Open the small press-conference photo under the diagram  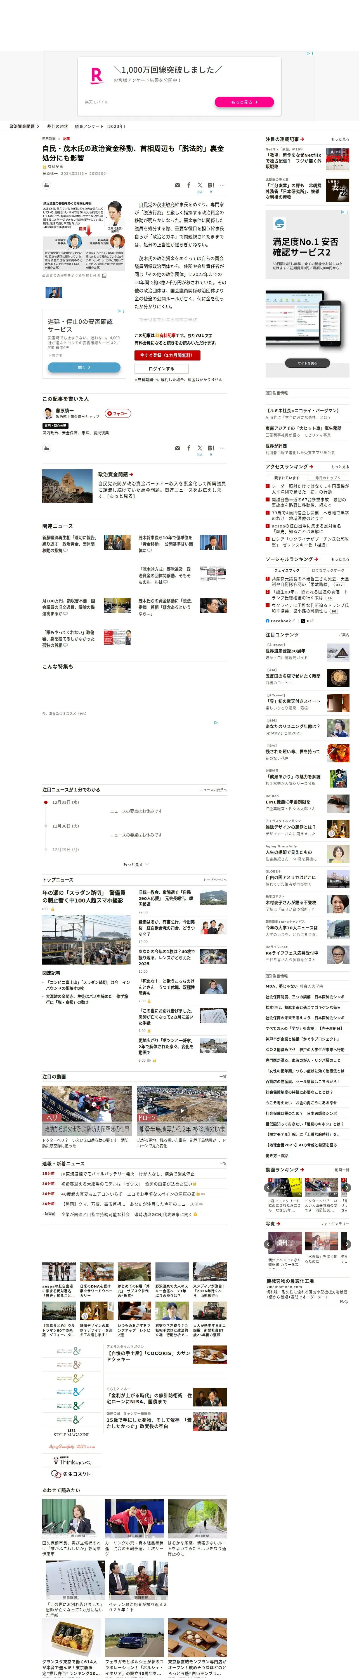click(x=54, y=293)
